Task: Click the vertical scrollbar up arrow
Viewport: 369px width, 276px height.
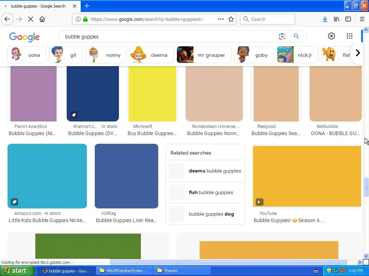Action: click(x=366, y=29)
